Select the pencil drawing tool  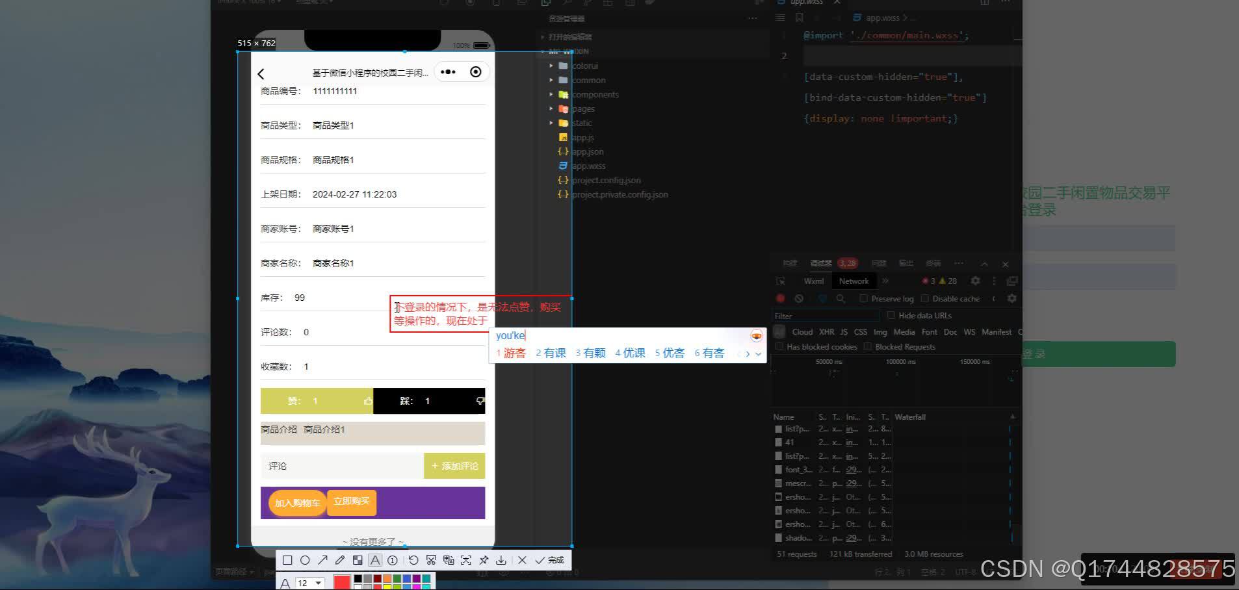pos(340,560)
